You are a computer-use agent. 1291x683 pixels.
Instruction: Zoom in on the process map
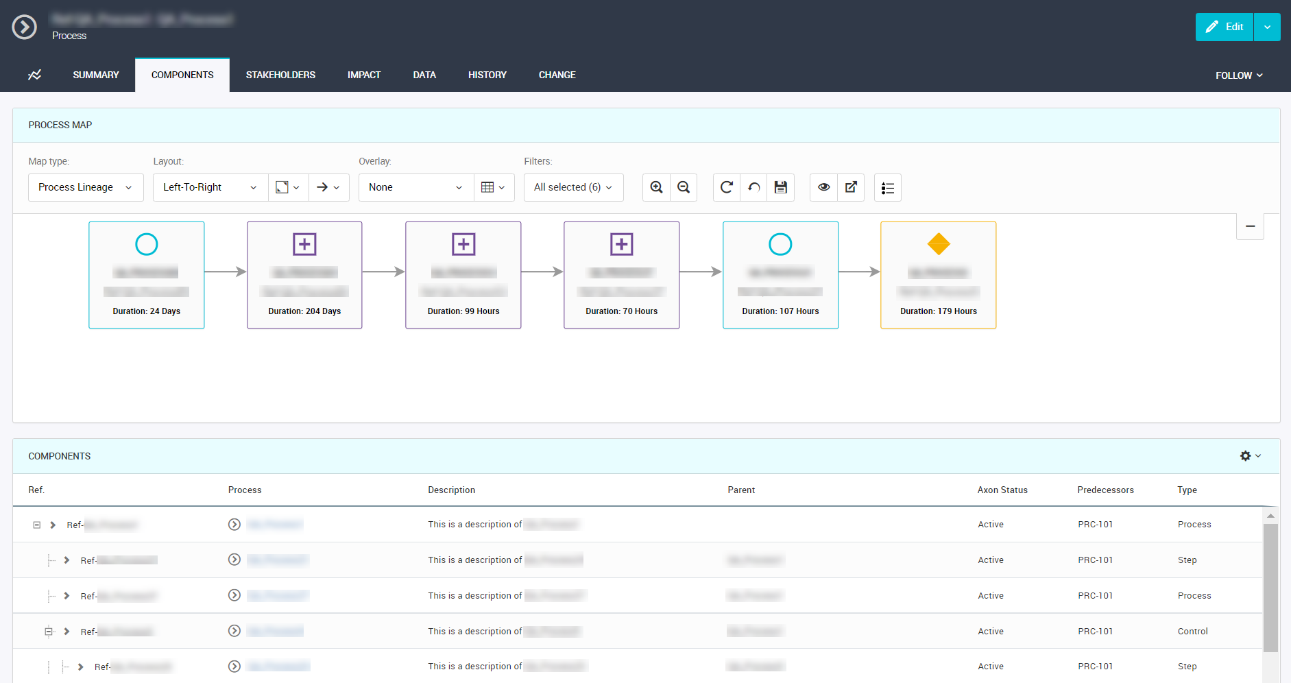click(x=656, y=187)
